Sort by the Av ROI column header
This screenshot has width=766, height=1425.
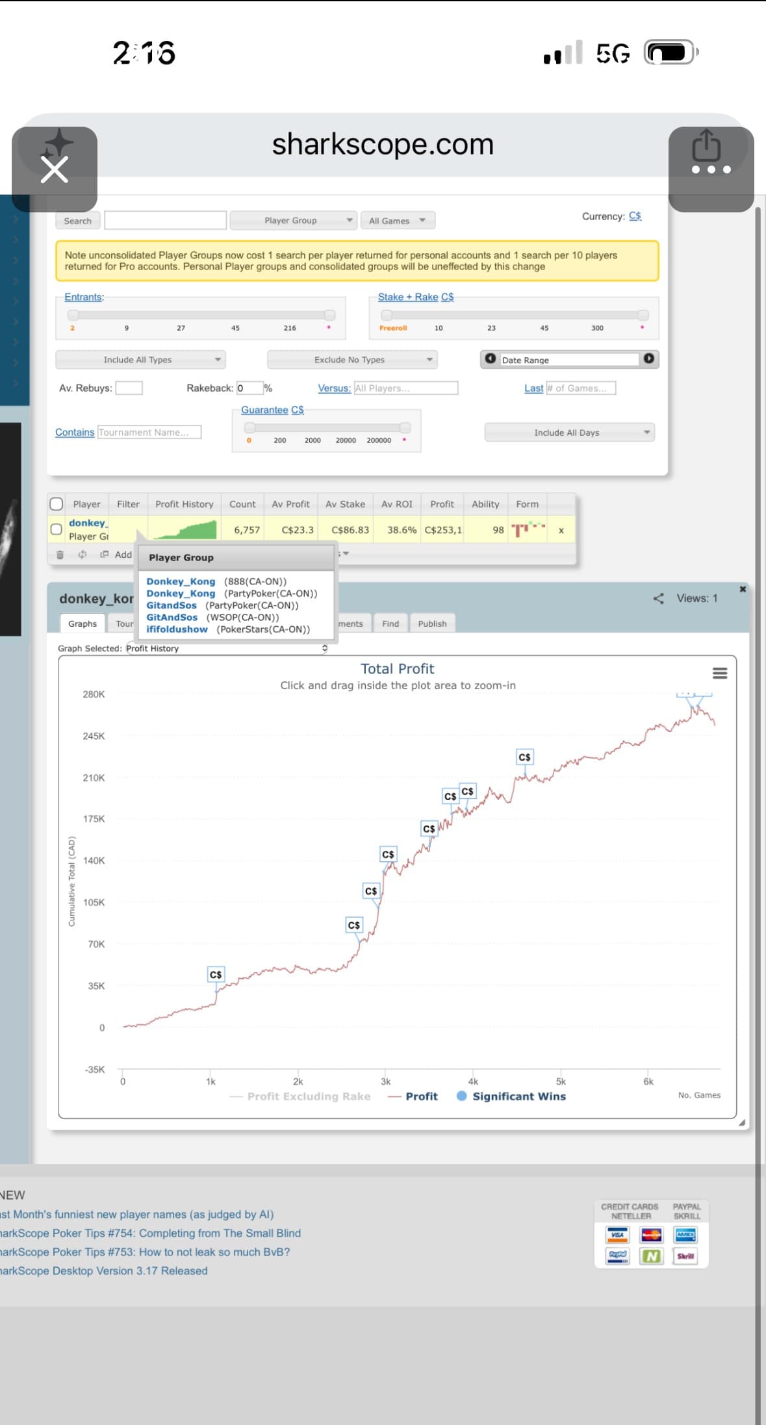tap(397, 504)
